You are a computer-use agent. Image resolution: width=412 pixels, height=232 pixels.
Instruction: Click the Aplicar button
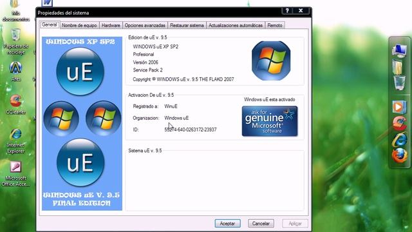295,224
